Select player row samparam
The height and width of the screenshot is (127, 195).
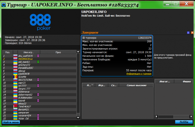coord(39,112)
